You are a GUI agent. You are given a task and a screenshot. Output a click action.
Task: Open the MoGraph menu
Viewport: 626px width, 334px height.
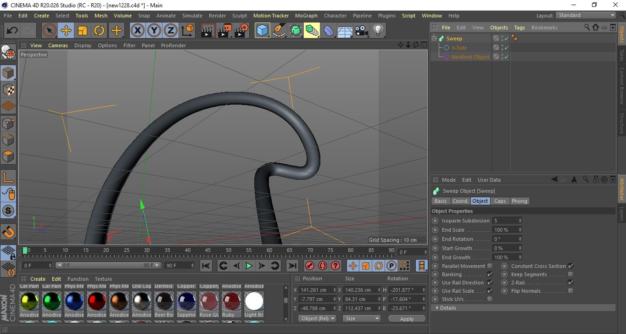[x=306, y=15]
